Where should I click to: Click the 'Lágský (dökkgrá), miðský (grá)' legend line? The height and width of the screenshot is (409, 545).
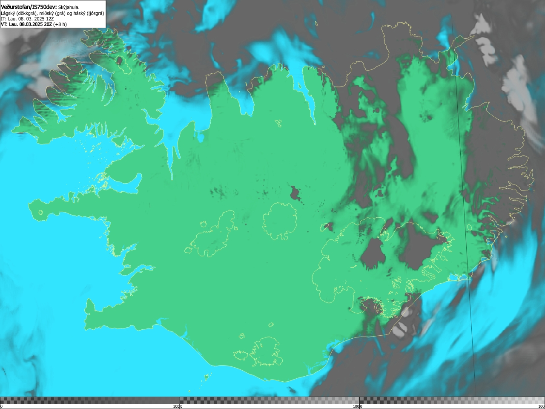(x=52, y=13)
